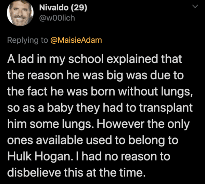The height and width of the screenshot is (184, 205).
Task: Click the word 'school' in the tweet
Action: [86, 59]
